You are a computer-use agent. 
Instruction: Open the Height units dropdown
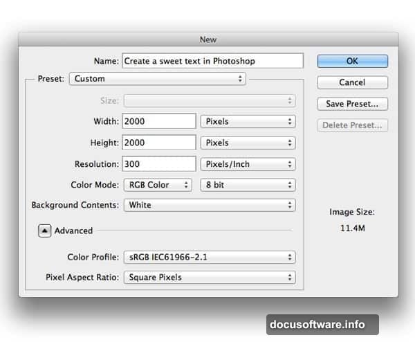click(x=248, y=143)
